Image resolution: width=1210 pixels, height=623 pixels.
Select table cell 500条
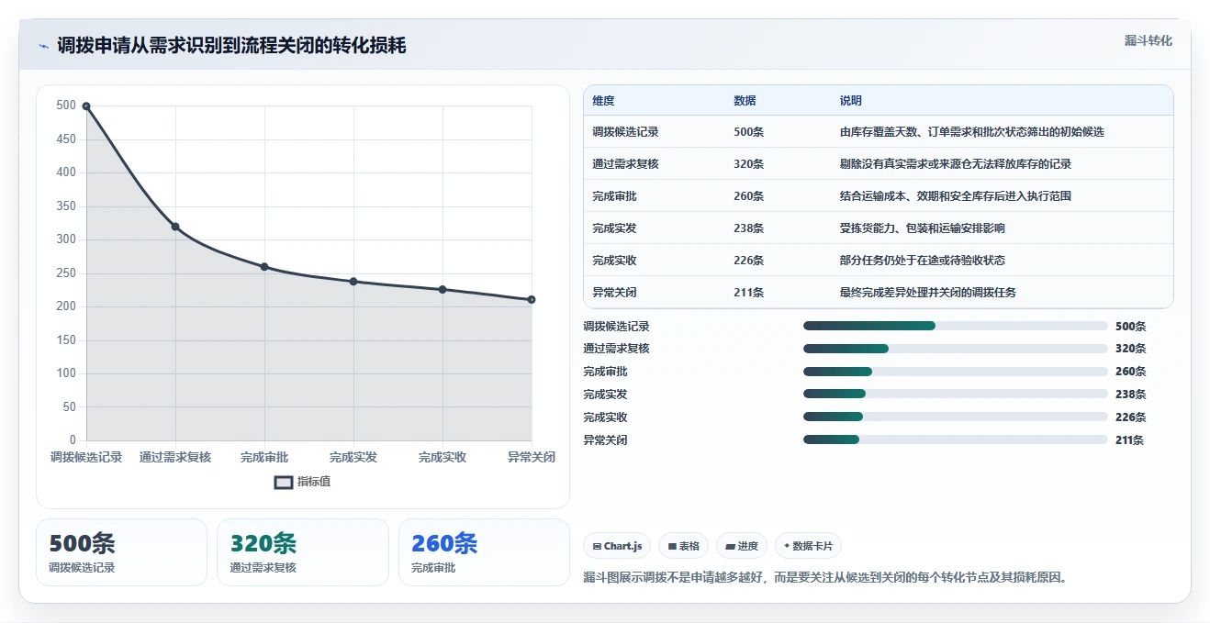tap(748, 132)
